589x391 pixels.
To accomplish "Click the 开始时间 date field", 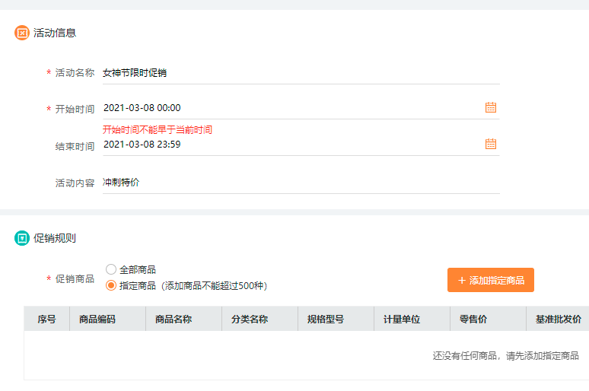I will pos(289,108).
